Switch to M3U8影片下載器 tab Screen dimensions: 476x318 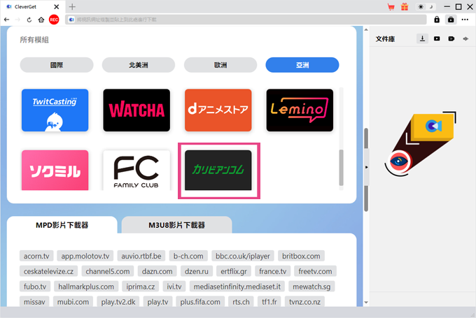[176, 225]
